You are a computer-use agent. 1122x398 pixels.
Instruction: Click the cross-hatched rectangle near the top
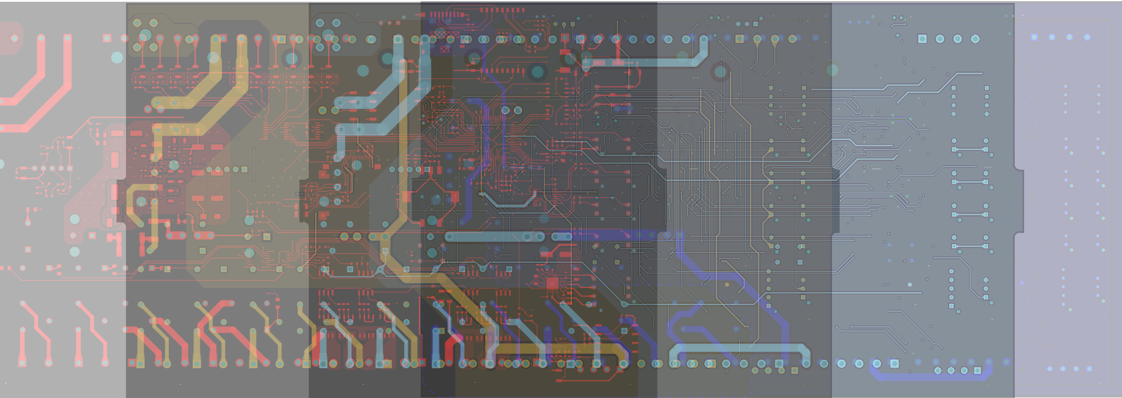pyautogui.click(x=445, y=35)
